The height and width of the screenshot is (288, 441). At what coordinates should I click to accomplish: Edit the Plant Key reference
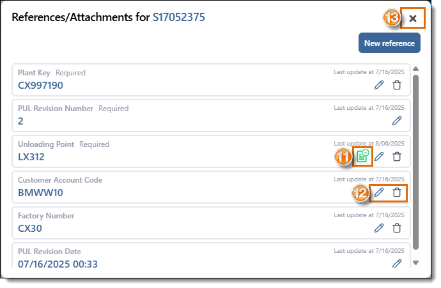379,84
